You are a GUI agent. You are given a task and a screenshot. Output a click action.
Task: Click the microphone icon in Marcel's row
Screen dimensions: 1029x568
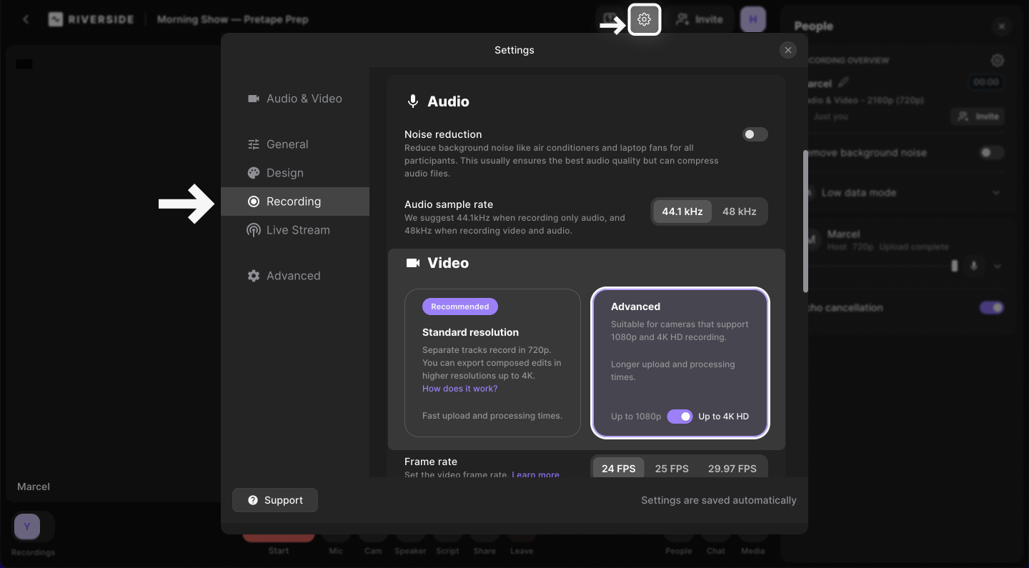click(x=973, y=266)
